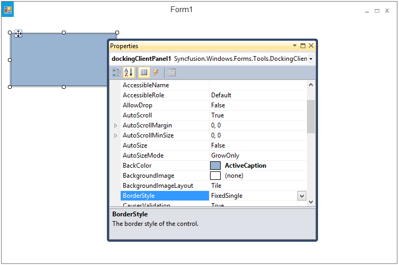
Task: Show the Properties list button
Action: (144, 73)
